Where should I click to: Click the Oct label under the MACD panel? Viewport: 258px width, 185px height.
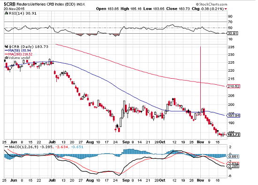(162, 180)
